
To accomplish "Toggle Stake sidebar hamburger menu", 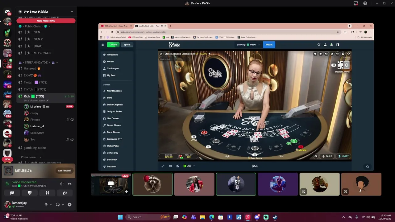I will click(103, 45).
